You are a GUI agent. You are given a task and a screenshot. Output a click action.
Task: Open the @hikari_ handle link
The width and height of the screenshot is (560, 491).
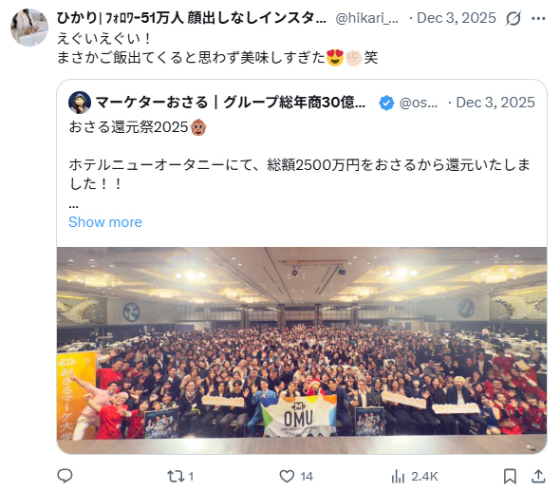(367, 18)
